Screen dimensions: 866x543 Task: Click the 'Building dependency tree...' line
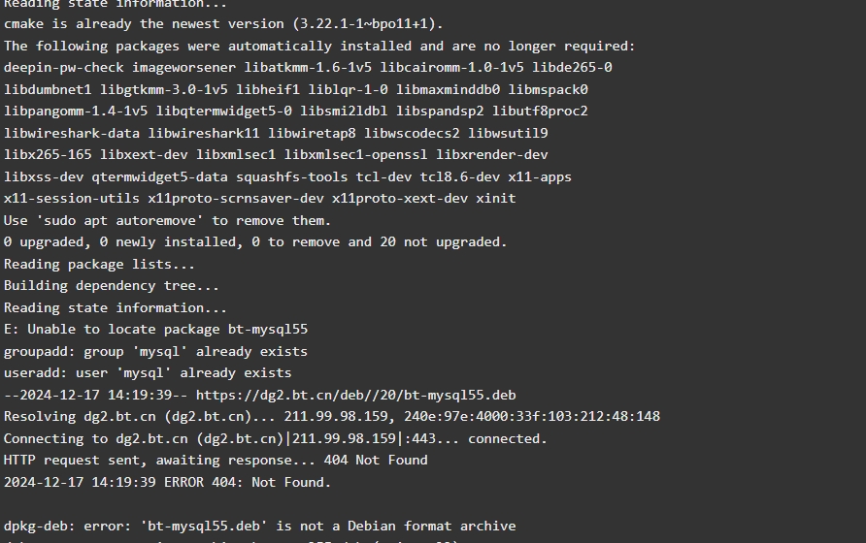(112, 286)
